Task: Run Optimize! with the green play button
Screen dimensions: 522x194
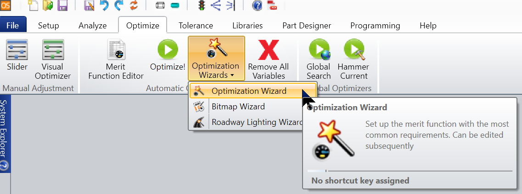Action: [168, 59]
